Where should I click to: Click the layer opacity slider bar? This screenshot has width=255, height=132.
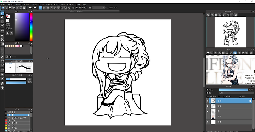233,90
